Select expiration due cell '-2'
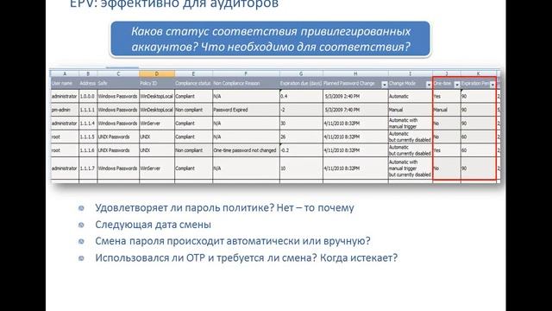 coord(301,110)
